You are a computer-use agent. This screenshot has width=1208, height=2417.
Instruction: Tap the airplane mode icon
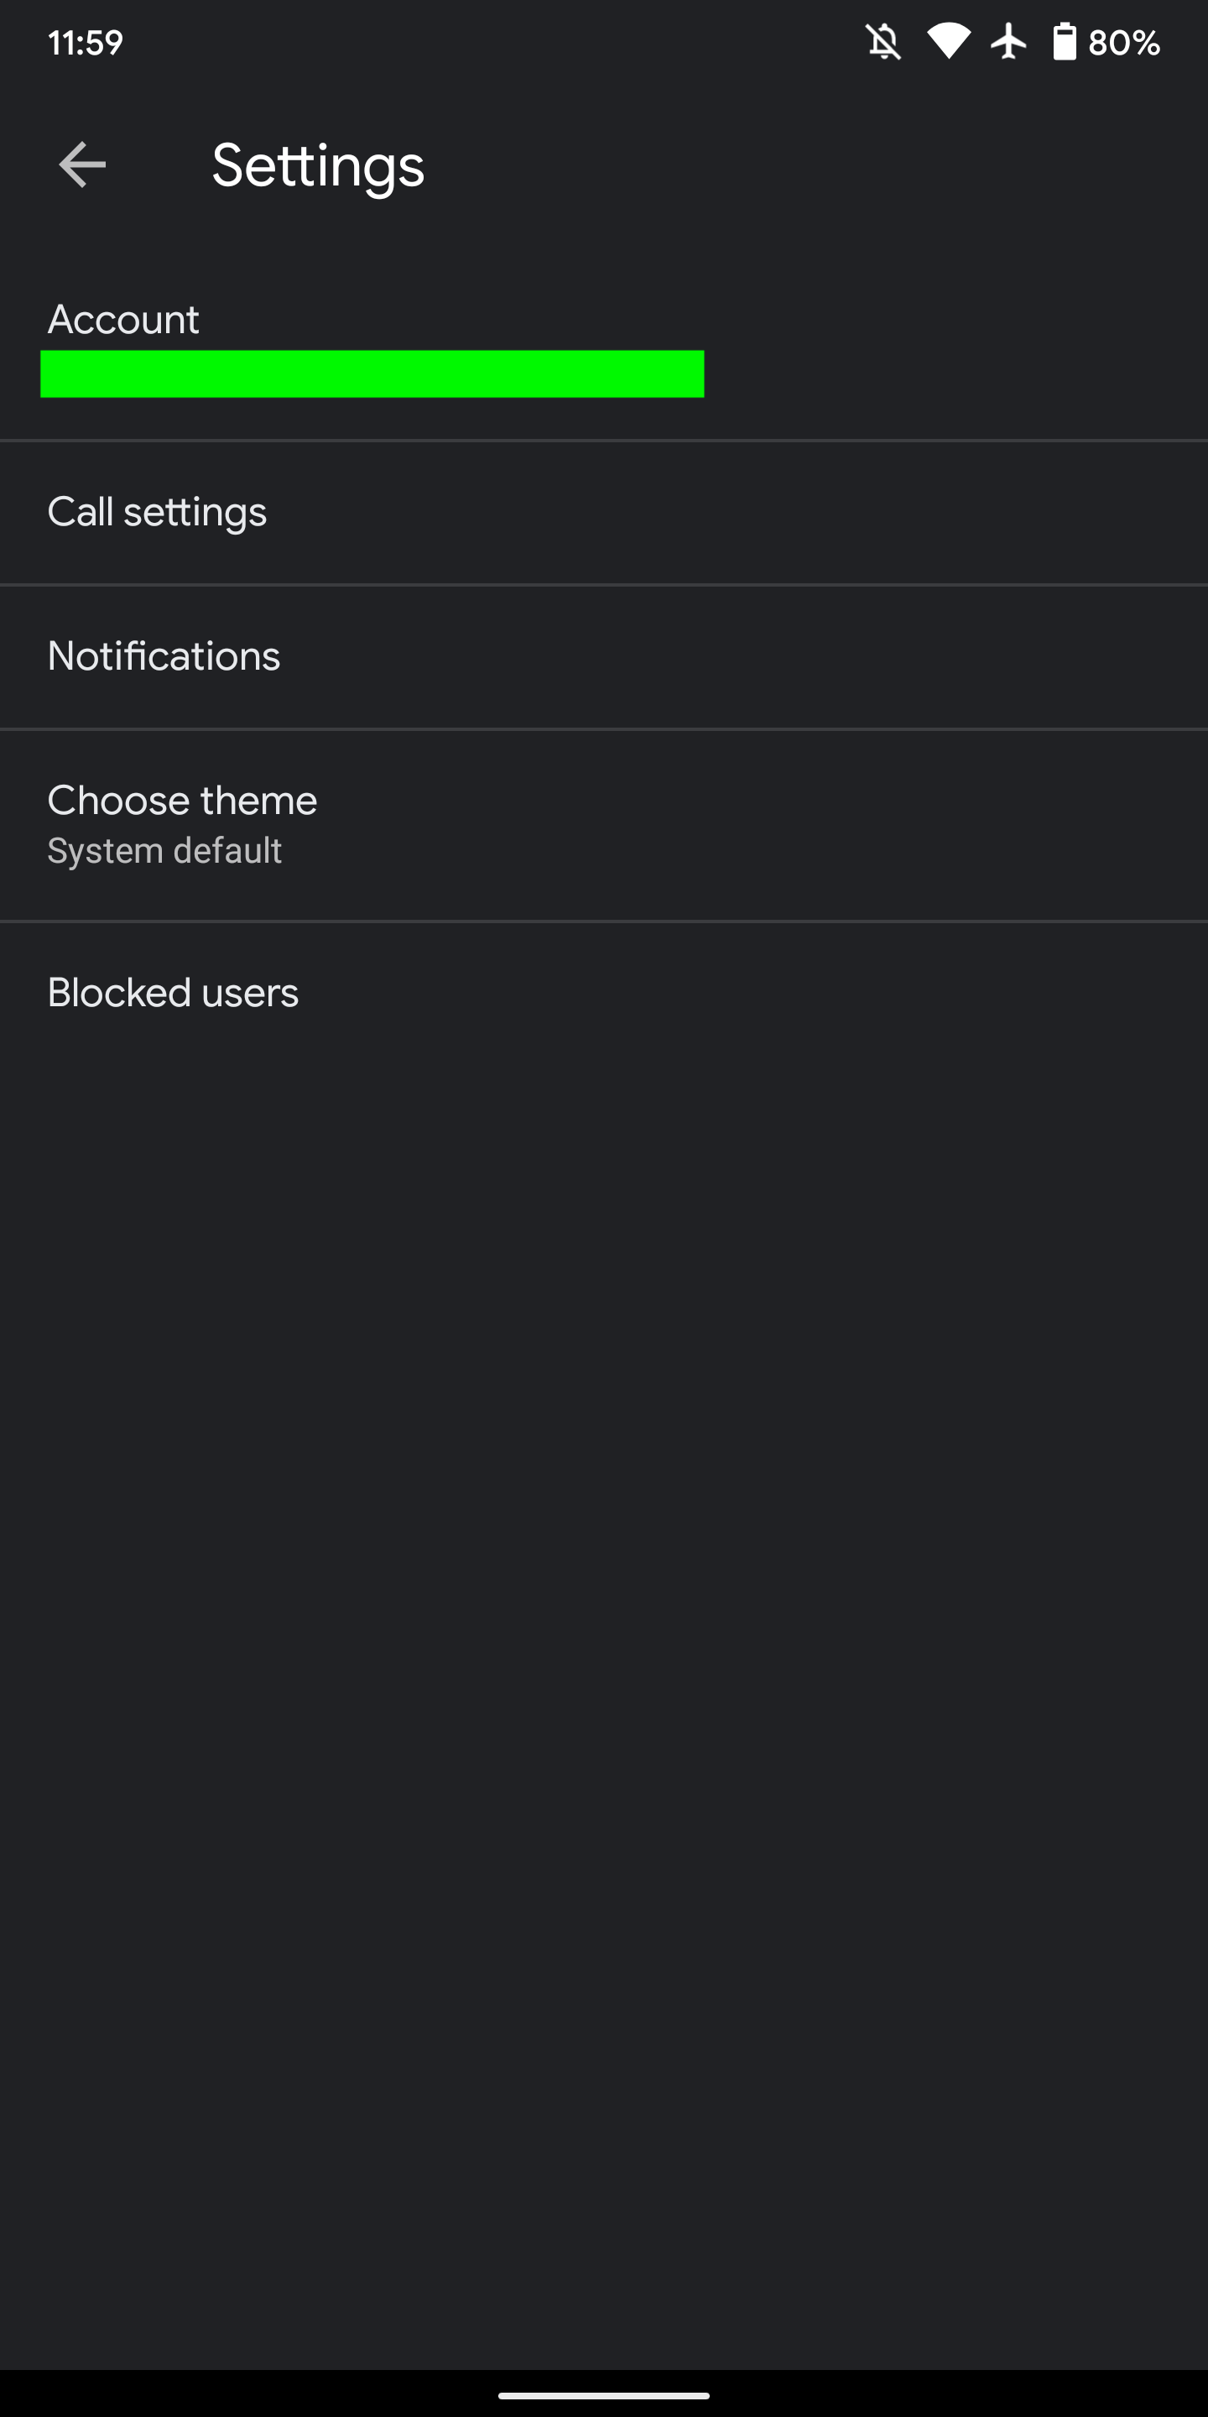[1008, 42]
